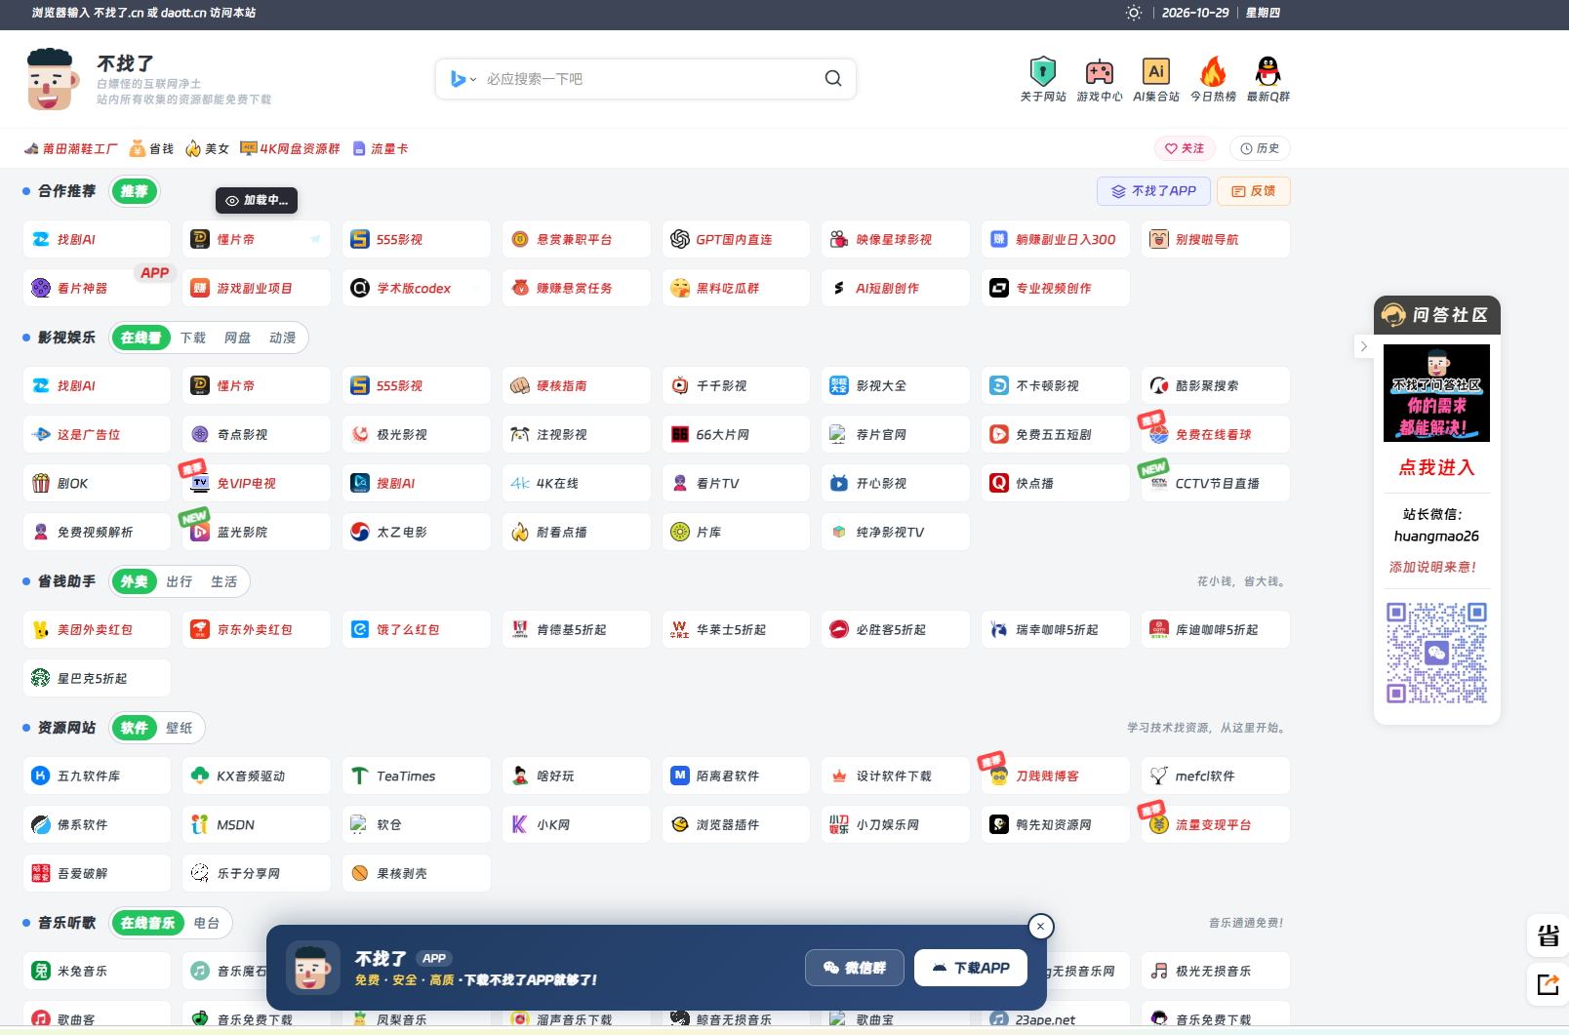Click the 点我进入 link
This screenshot has height=1035, width=1569.
pyautogui.click(x=1436, y=467)
